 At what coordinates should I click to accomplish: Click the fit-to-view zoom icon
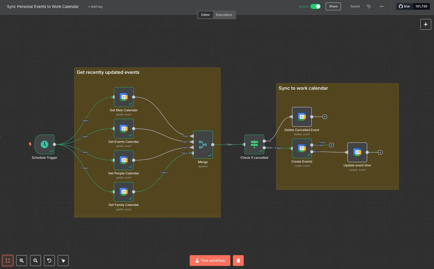8,261
